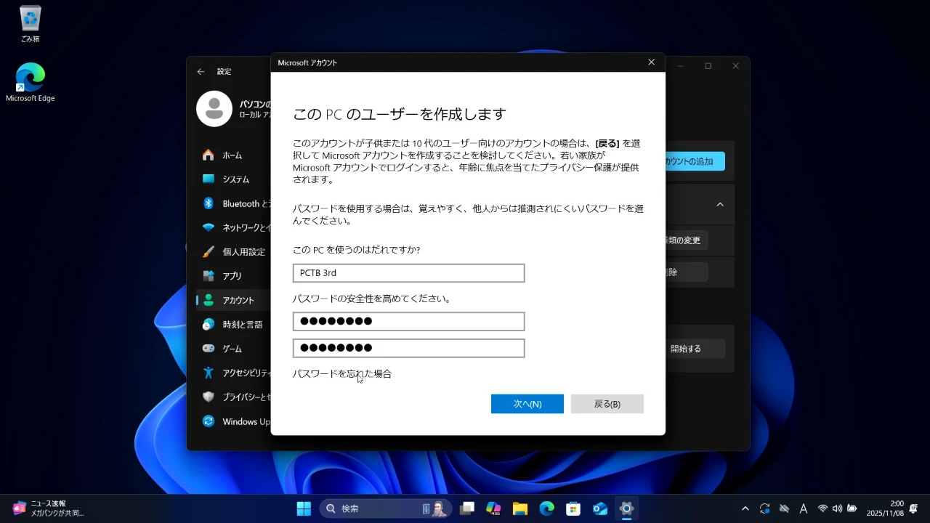Open Microsoft Store from the taskbar
The image size is (930, 523).
point(573,508)
